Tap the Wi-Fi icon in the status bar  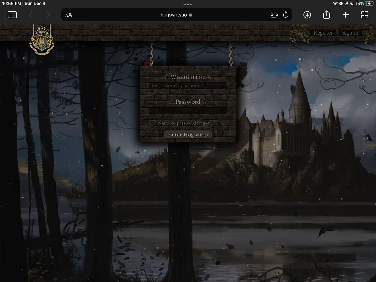tap(335, 4)
